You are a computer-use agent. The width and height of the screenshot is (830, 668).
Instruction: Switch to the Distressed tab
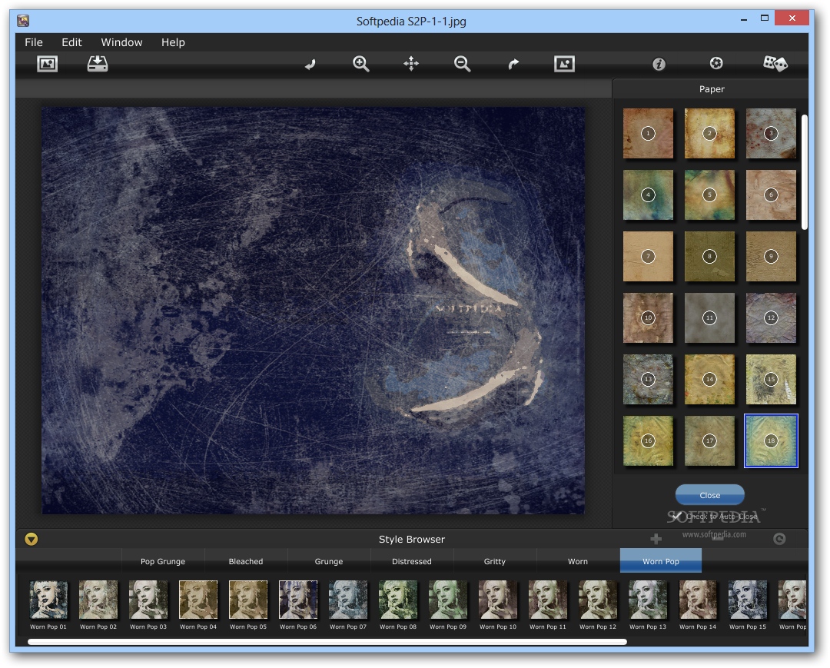pos(412,561)
